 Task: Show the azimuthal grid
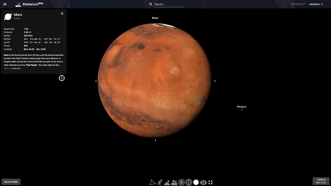click(x=182, y=182)
